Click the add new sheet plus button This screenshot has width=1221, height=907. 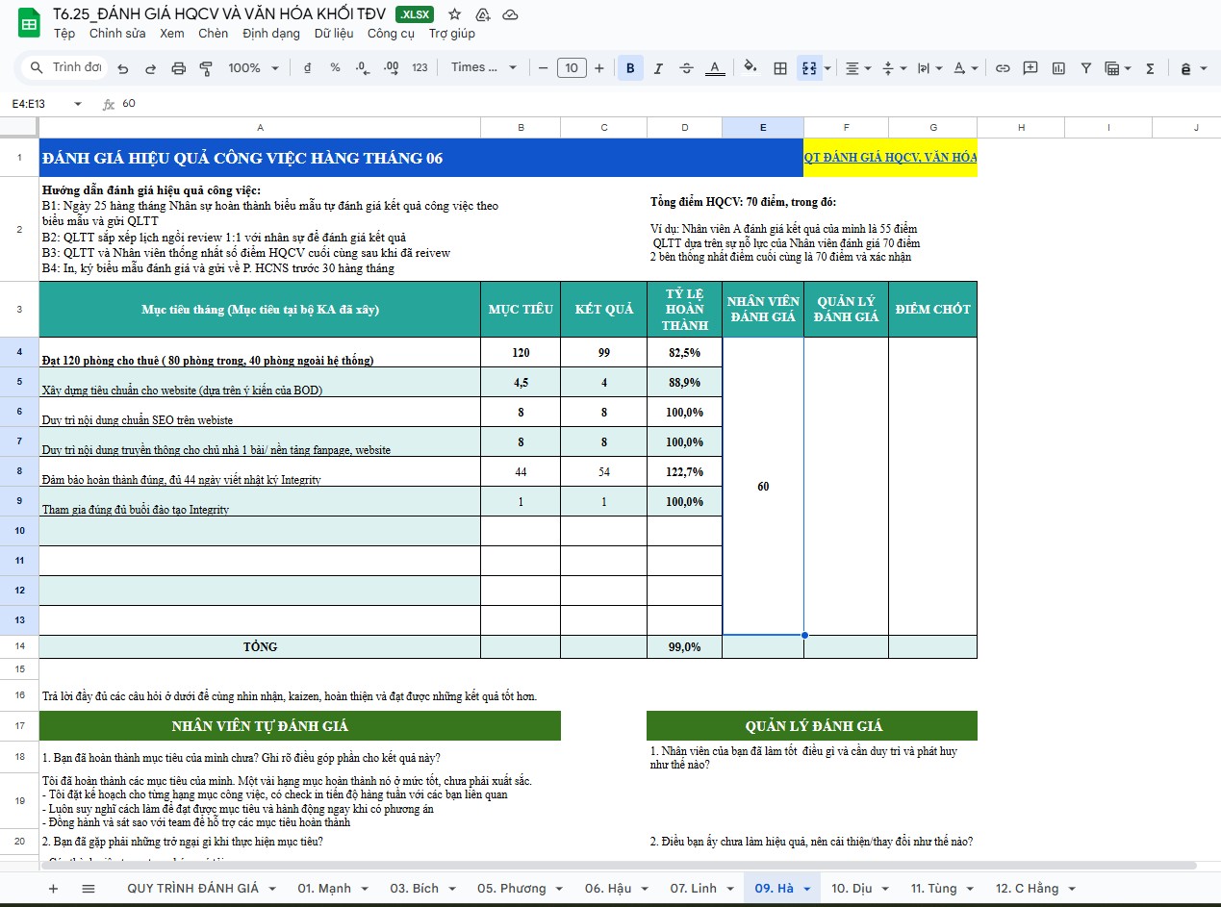pyautogui.click(x=53, y=889)
